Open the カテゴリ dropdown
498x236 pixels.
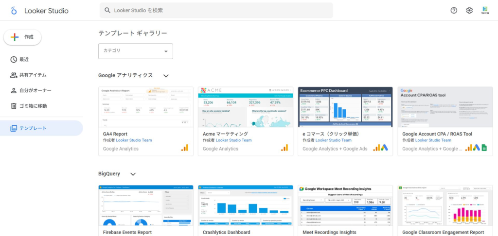pyautogui.click(x=136, y=51)
